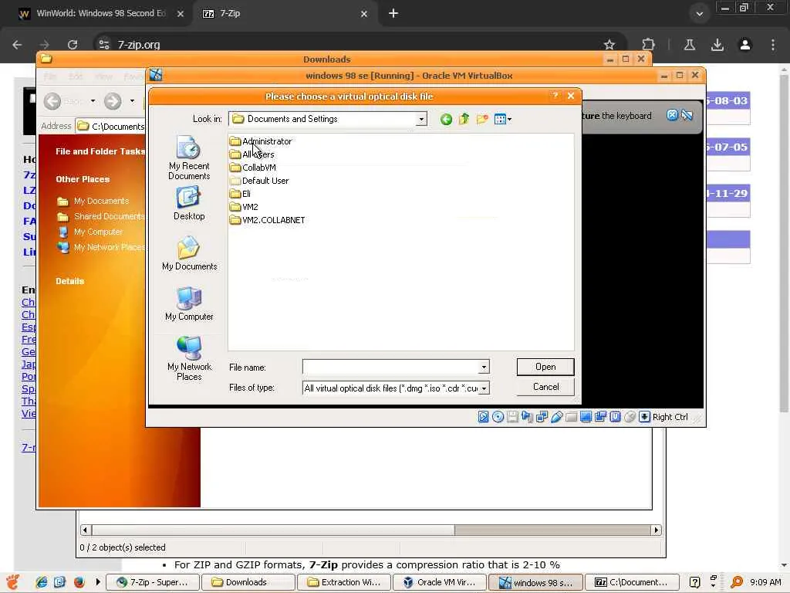Image resolution: width=790 pixels, height=593 pixels.
Task: Switch to Oracle VM VirtualBox taskbar button
Action: coord(440,582)
